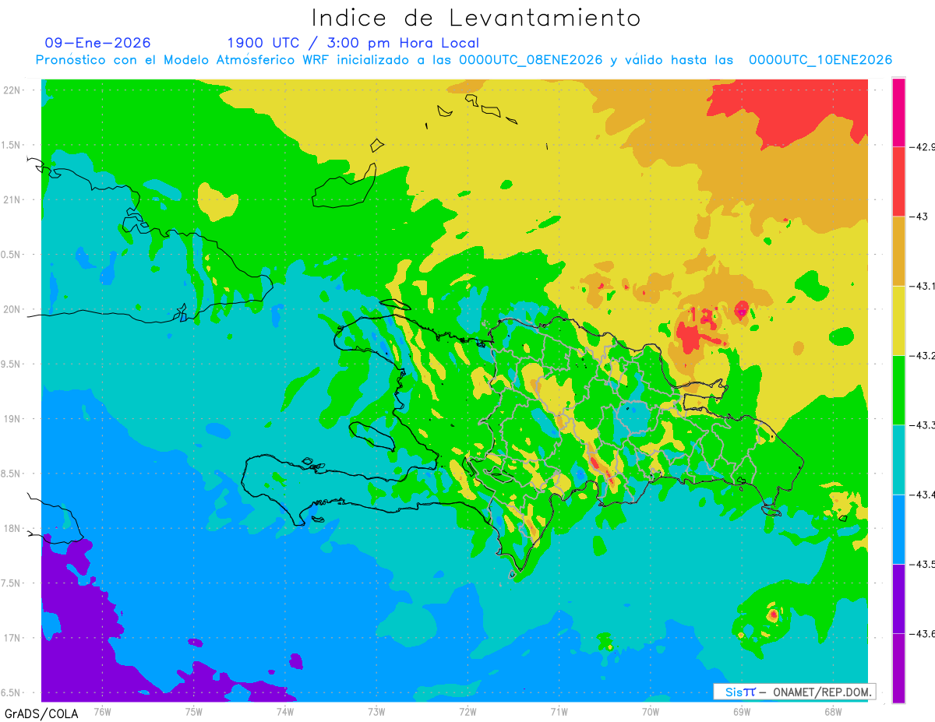The height and width of the screenshot is (722, 935).
Task: Select the yellow segment of the color bar
Action: (x=898, y=320)
